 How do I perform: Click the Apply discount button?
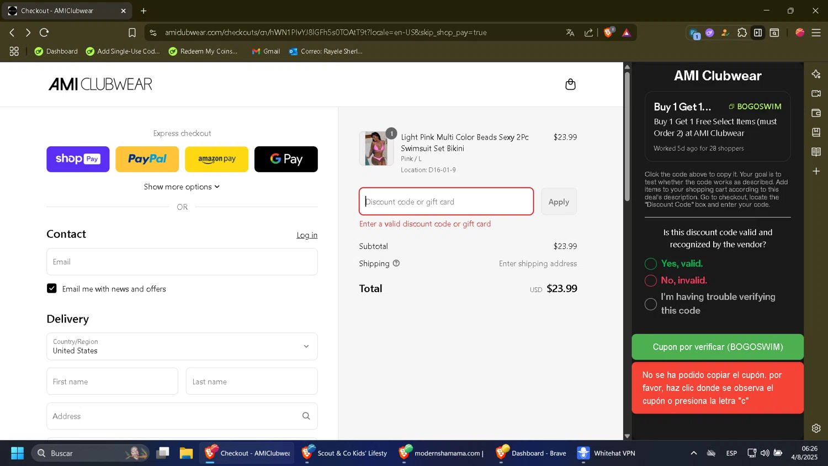click(559, 202)
